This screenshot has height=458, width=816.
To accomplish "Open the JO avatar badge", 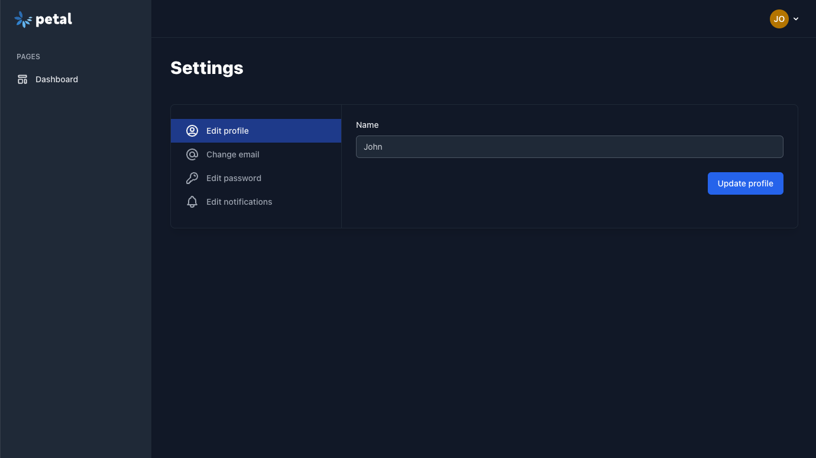I will [779, 18].
